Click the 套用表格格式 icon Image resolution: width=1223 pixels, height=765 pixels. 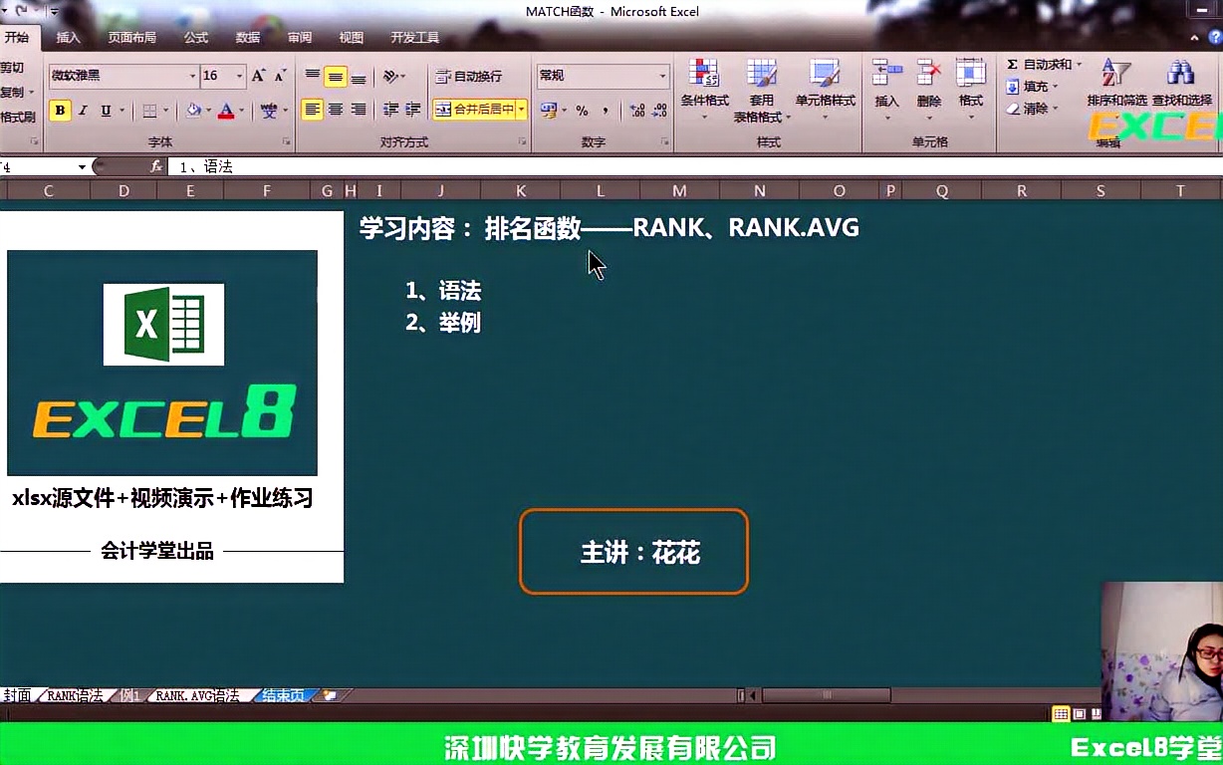click(762, 85)
